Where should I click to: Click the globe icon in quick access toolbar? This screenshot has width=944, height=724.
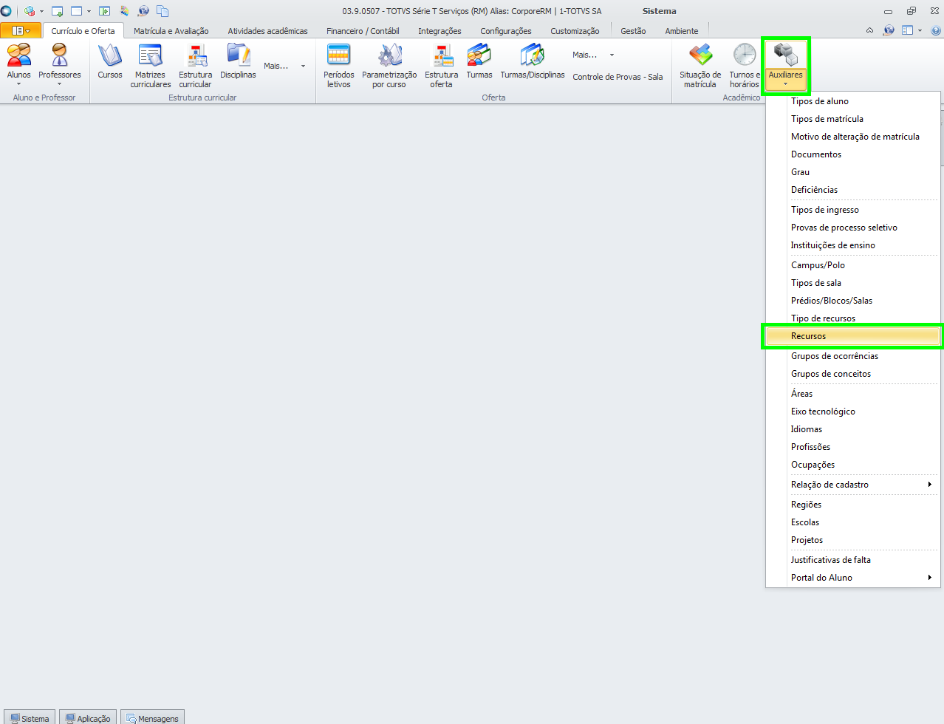click(x=144, y=11)
